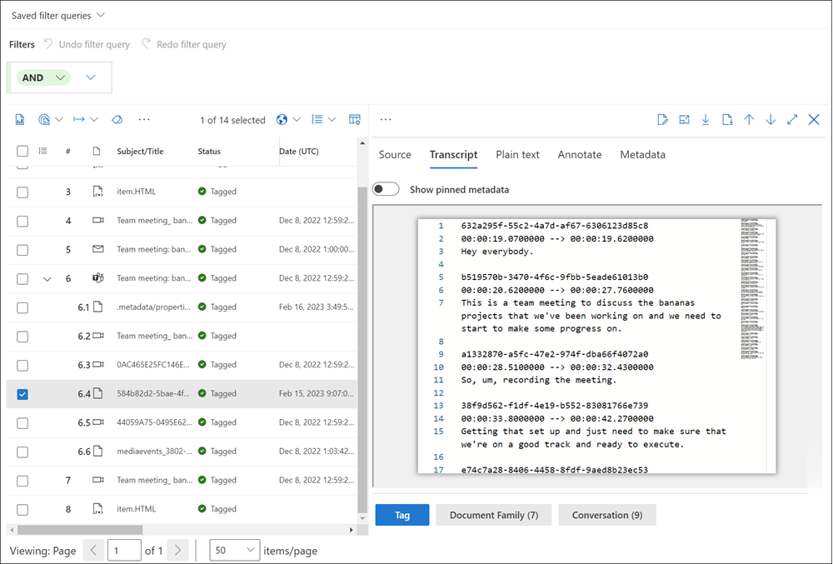This screenshot has width=833, height=564.
Task: Expand the preview pane with the diagonal arrows icon
Action: [x=791, y=119]
